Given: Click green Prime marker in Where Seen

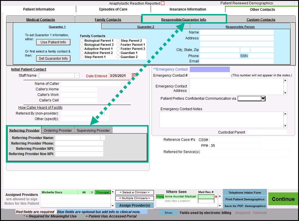Looking at the screenshot, I should click(x=160, y=197).
